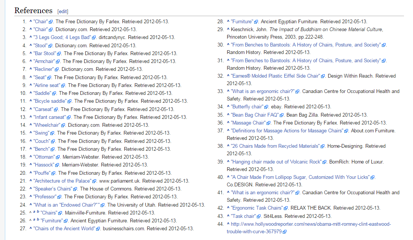This screenshot has height=240, width=413.
Task: Jump to citation "b" of reference 26 "Furniture"
Action: coord(38,220)
